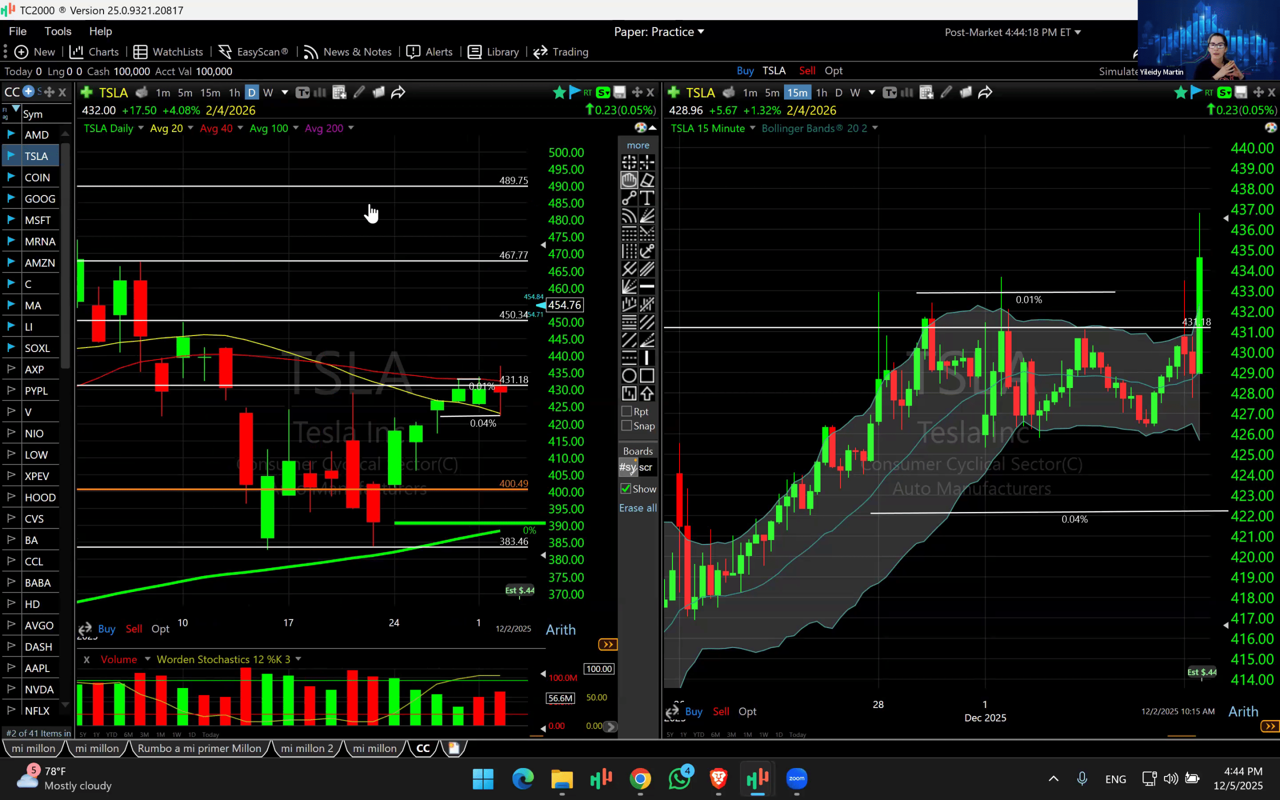Open the Avg 20 indicator dropdown
Screen dimensions: 1280x800
tap(190, 128)
